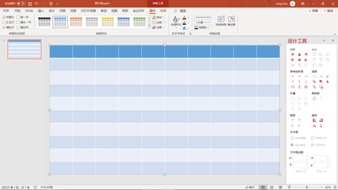Select the 橡皮擦 eraser tool
Screen dimensions: 338x190
pyautogui.click(x=231, y=21)
